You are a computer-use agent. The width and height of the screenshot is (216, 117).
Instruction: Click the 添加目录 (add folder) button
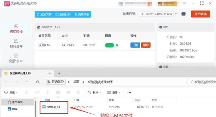pos(63,14)
